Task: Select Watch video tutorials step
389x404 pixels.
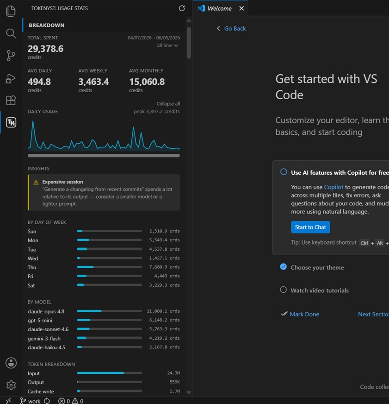Action: 283,290
